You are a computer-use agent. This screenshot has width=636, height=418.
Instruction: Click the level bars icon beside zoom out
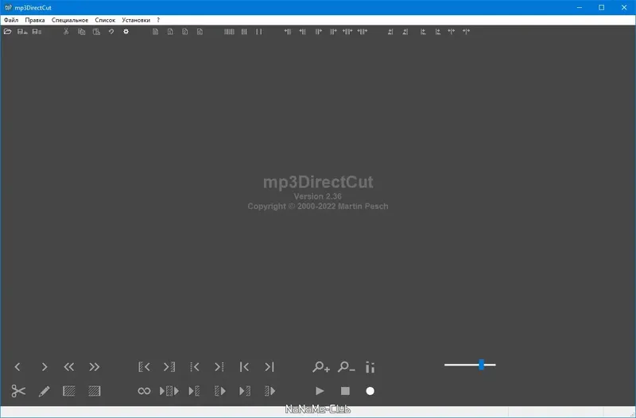pyautogui.click(x=370, y=367)
